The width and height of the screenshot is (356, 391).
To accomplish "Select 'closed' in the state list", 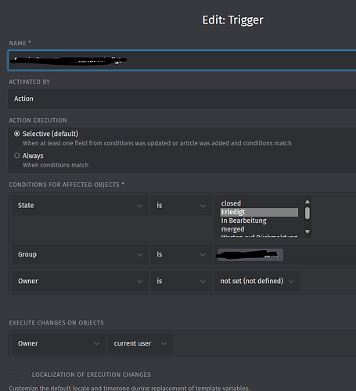I will tap(259, 203).
